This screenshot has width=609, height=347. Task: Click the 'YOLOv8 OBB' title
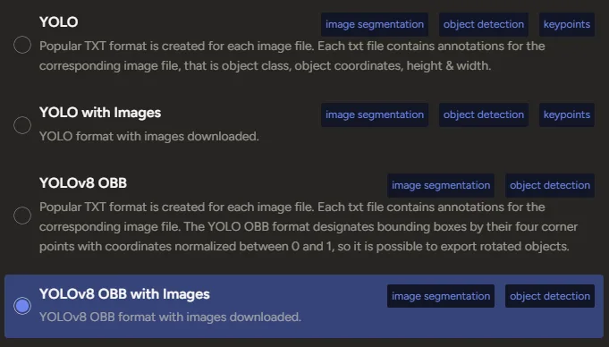point(83,183)
